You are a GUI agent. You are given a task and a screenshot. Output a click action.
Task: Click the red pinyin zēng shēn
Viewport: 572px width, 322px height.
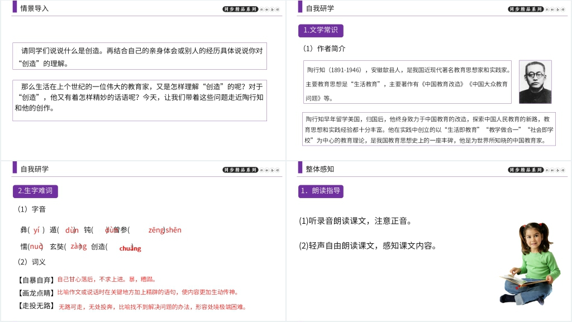[165, 230]
